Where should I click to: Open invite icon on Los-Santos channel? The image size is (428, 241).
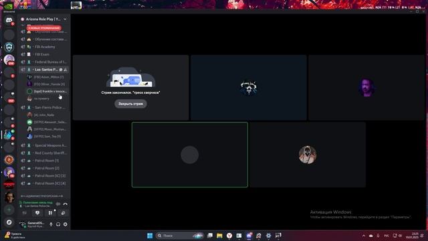66,70
